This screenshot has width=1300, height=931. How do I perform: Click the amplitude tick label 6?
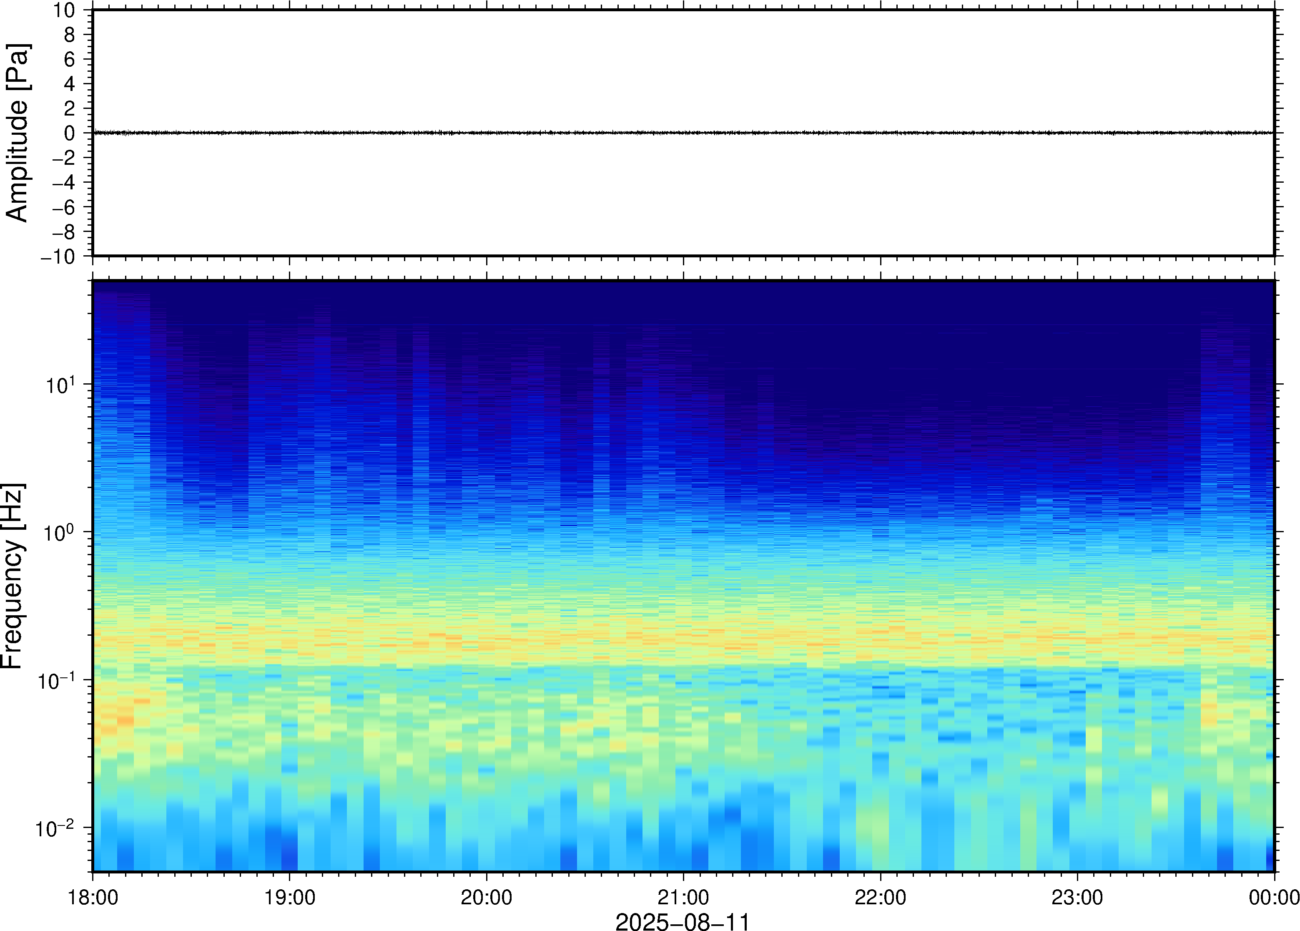(69, 59)
